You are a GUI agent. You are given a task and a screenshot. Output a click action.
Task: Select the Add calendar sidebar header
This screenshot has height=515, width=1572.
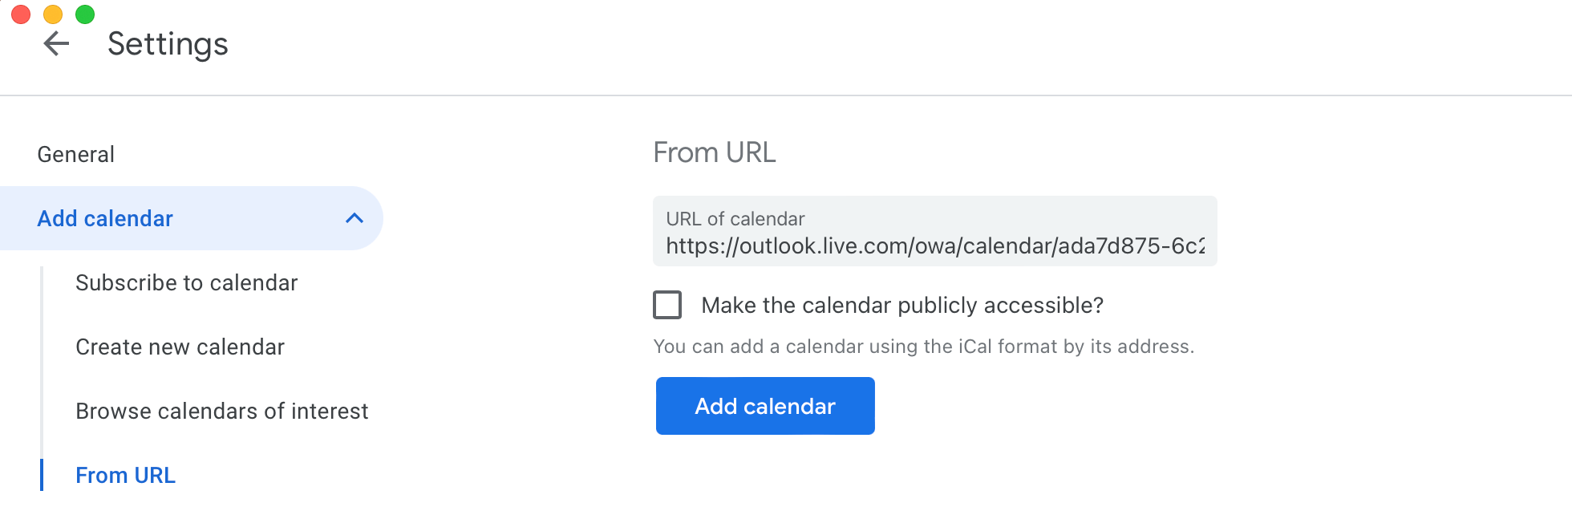pos(191,218)
